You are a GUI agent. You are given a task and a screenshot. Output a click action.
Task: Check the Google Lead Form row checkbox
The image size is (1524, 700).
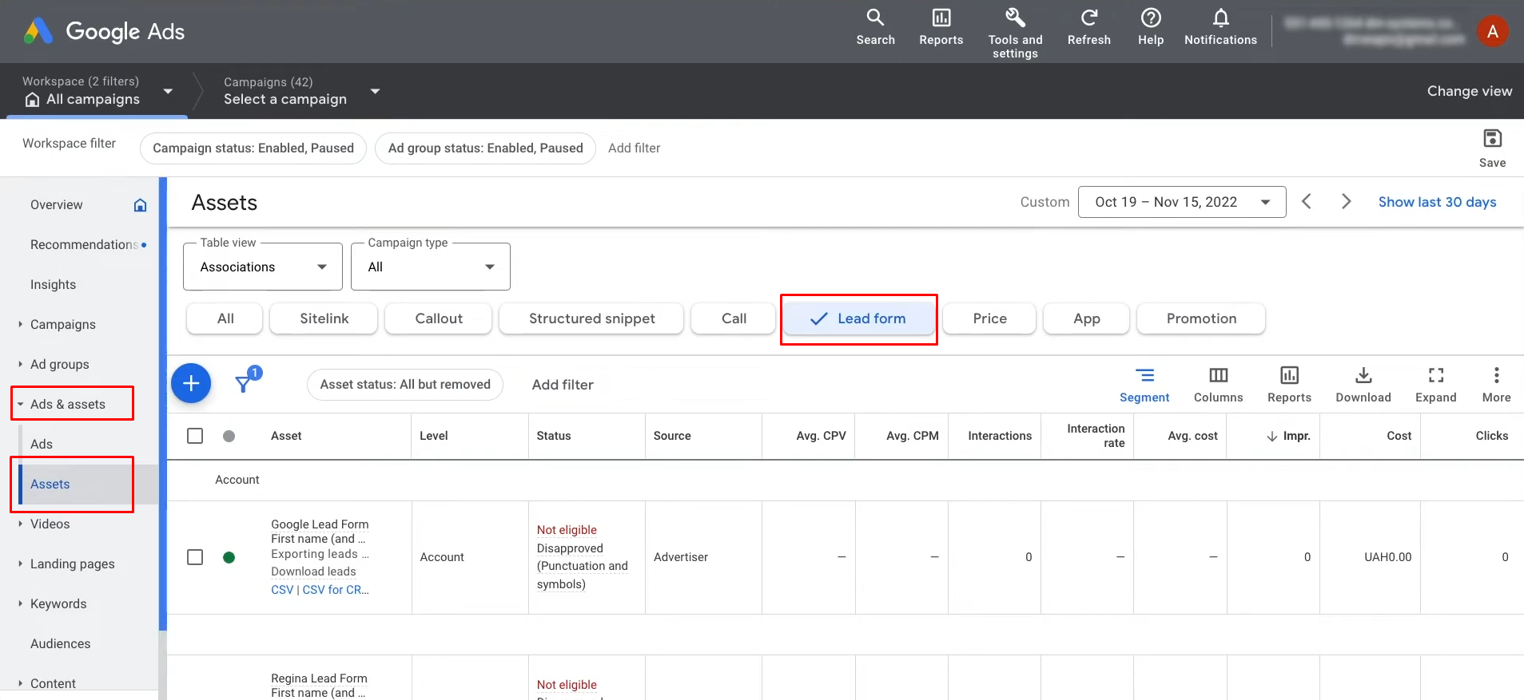click(195, 557)
